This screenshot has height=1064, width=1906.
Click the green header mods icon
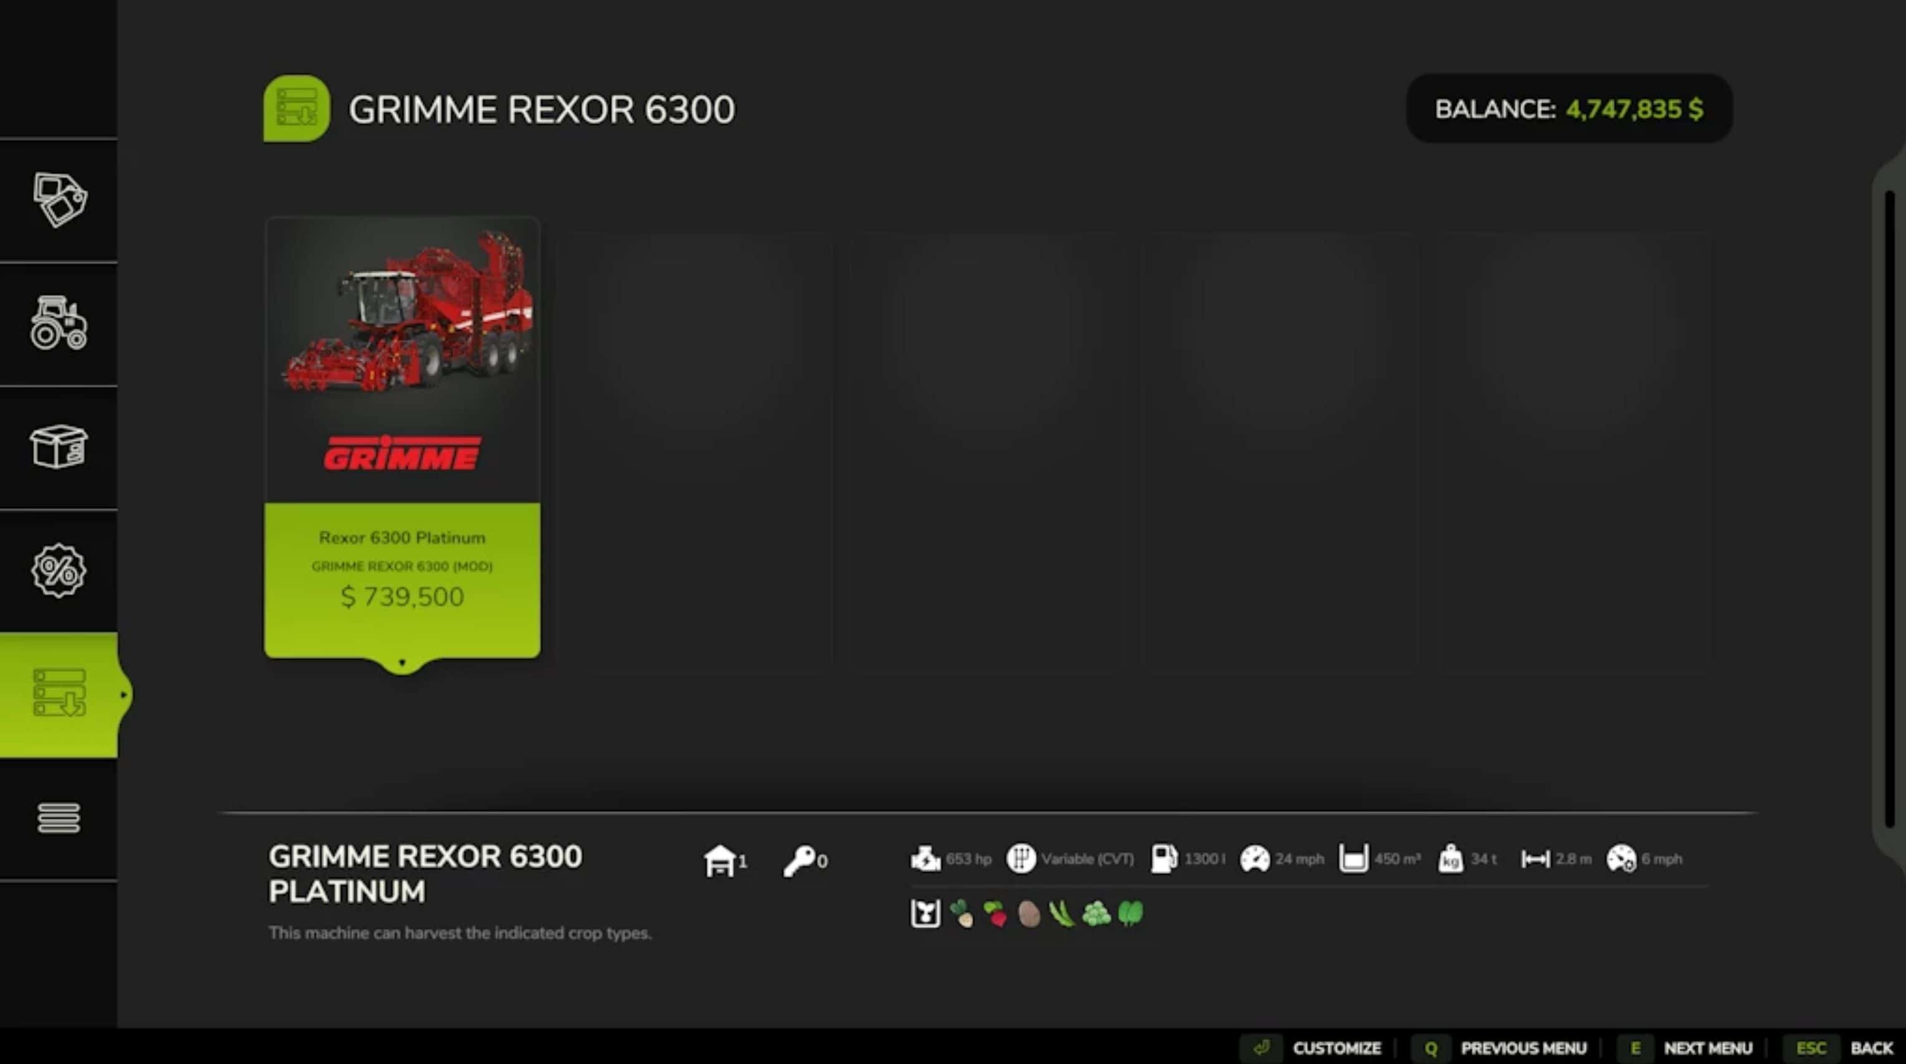click(296, 108)
